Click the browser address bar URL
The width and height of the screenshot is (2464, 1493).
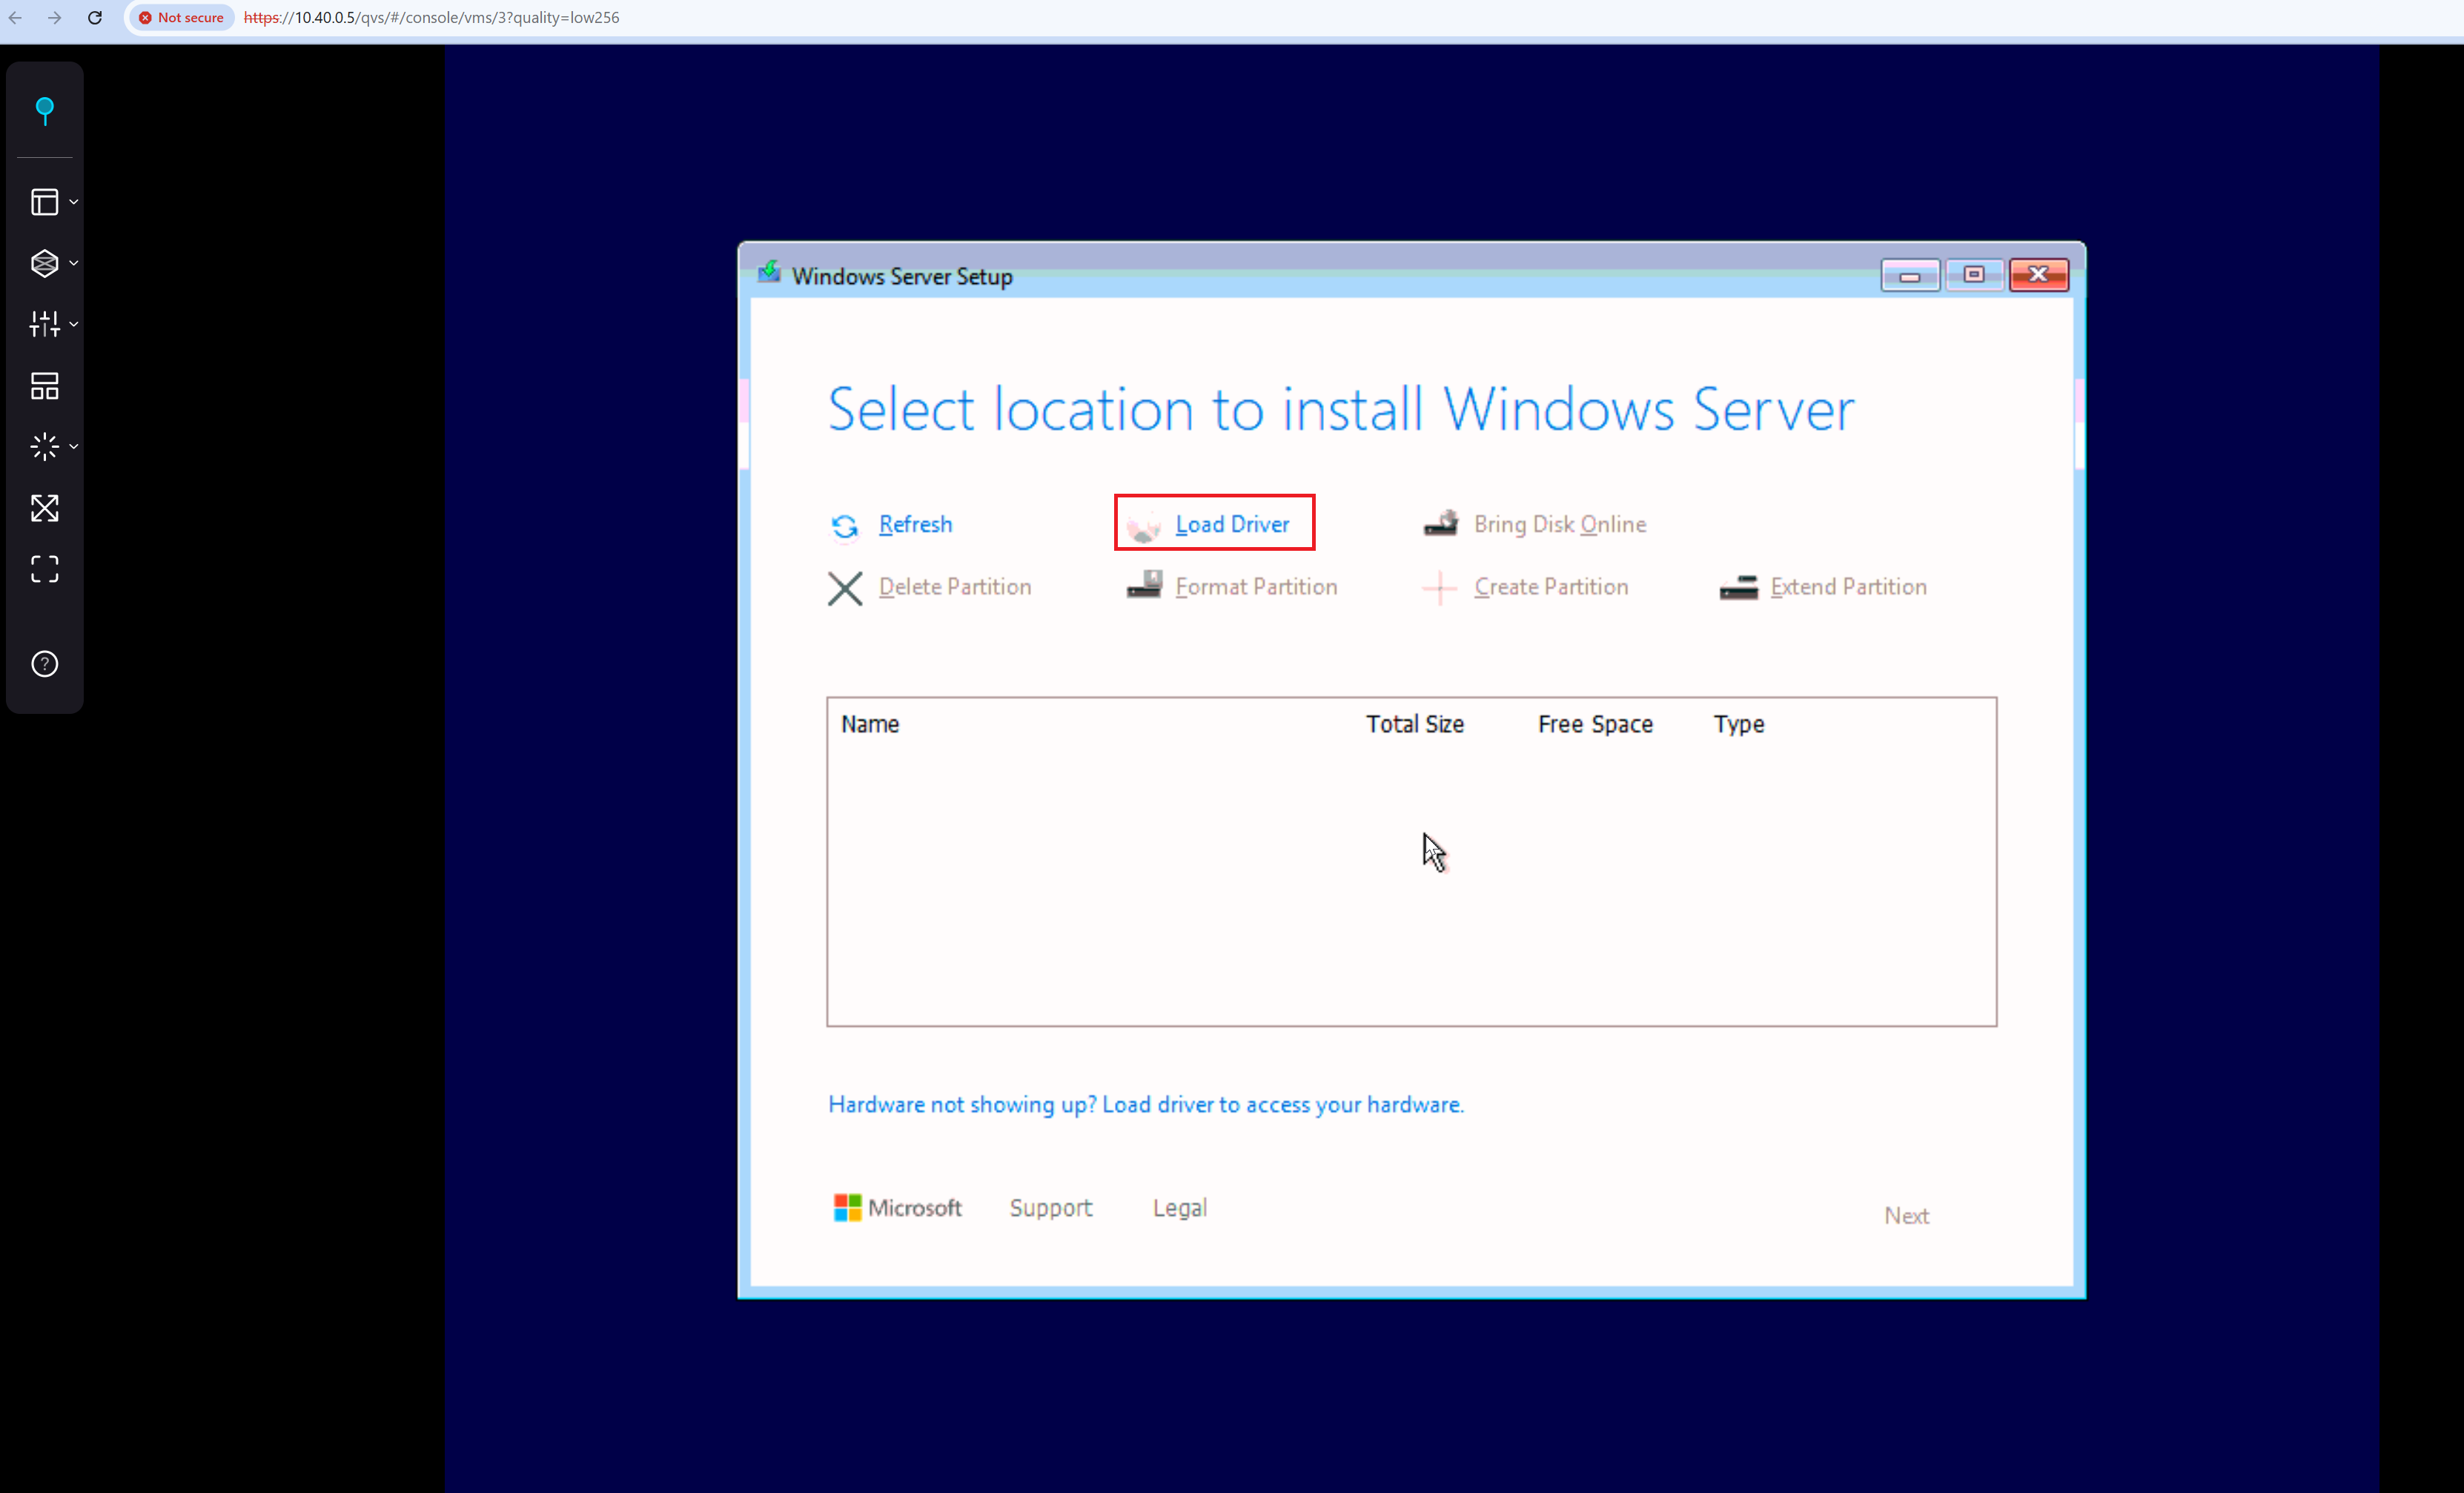tap(432, 18)
